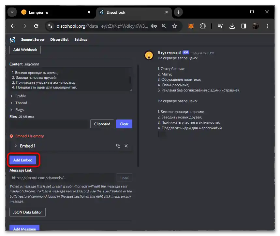
Task: Open the JSON Data Editor
Action: [27, 212]
